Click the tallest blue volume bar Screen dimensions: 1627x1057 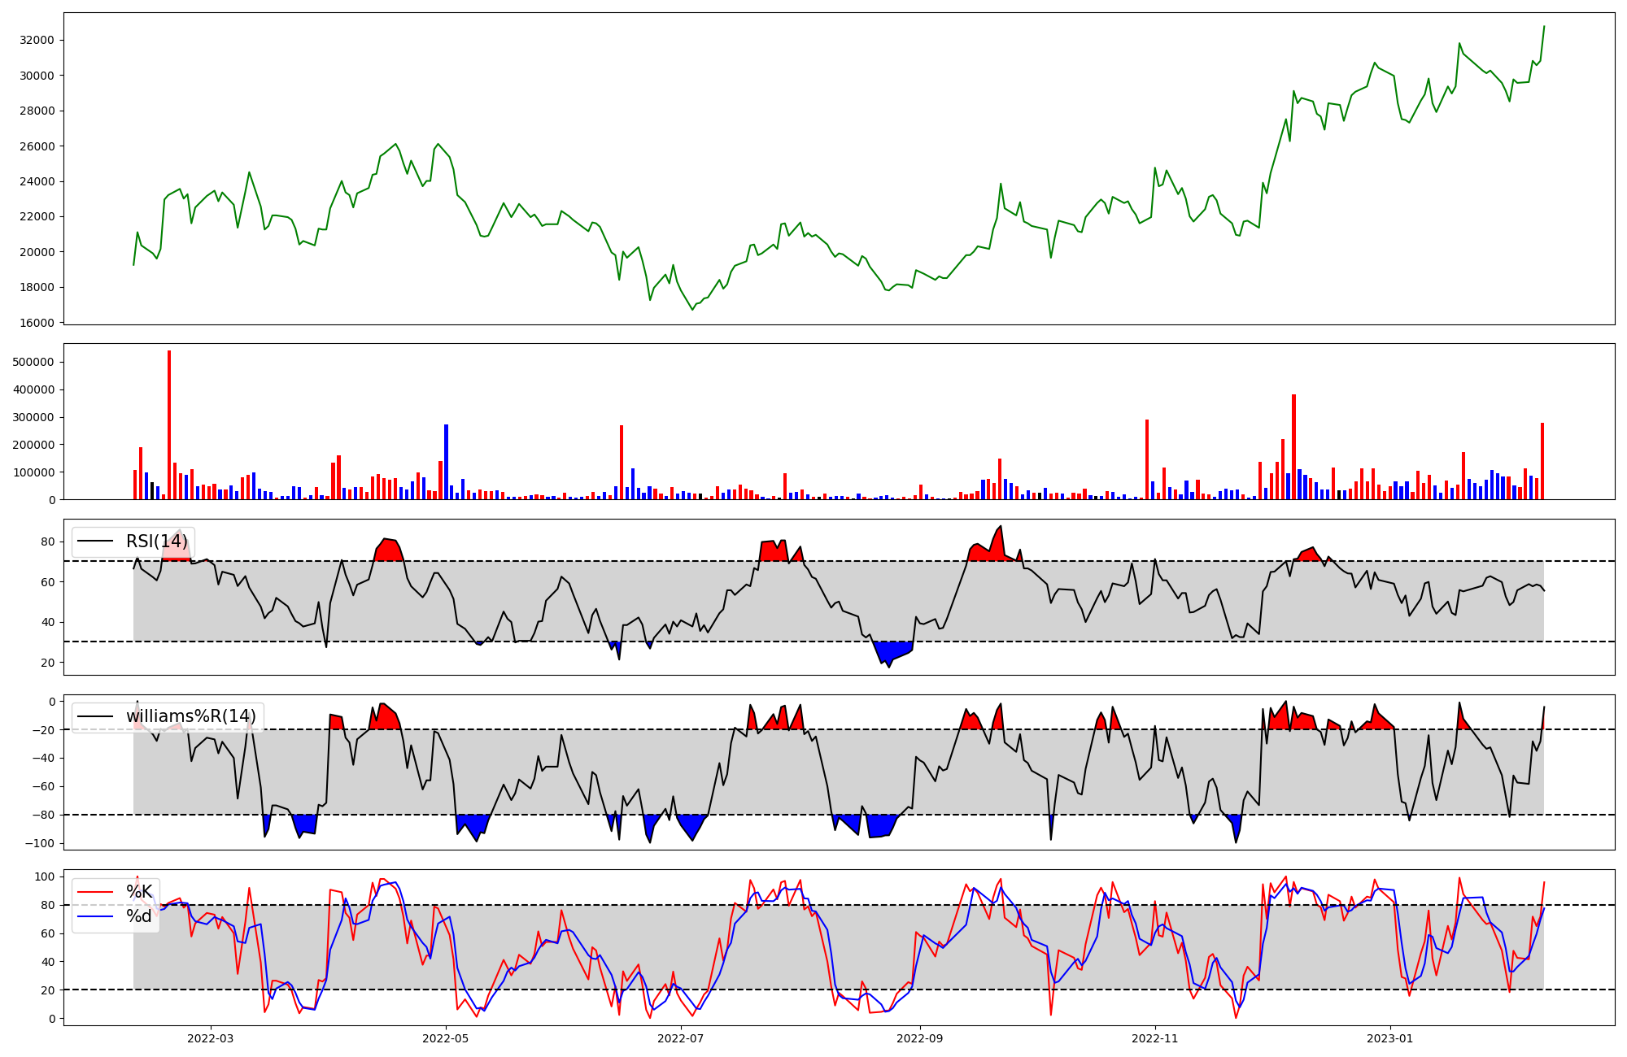tap(446, 462)
